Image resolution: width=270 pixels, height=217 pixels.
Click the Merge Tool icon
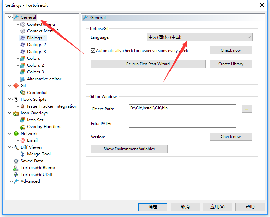tap(23, 154)
